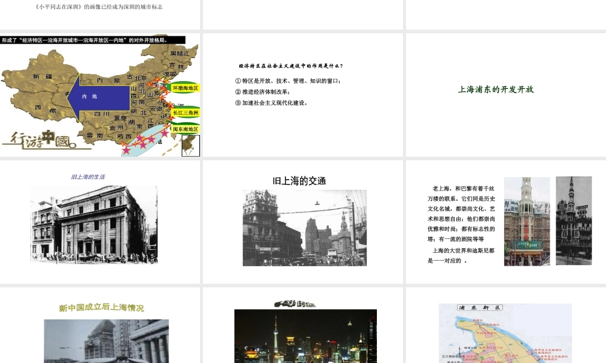Click the black title banner above the China map
This screenshot has width=606, height=363.
tap(92, 40)
